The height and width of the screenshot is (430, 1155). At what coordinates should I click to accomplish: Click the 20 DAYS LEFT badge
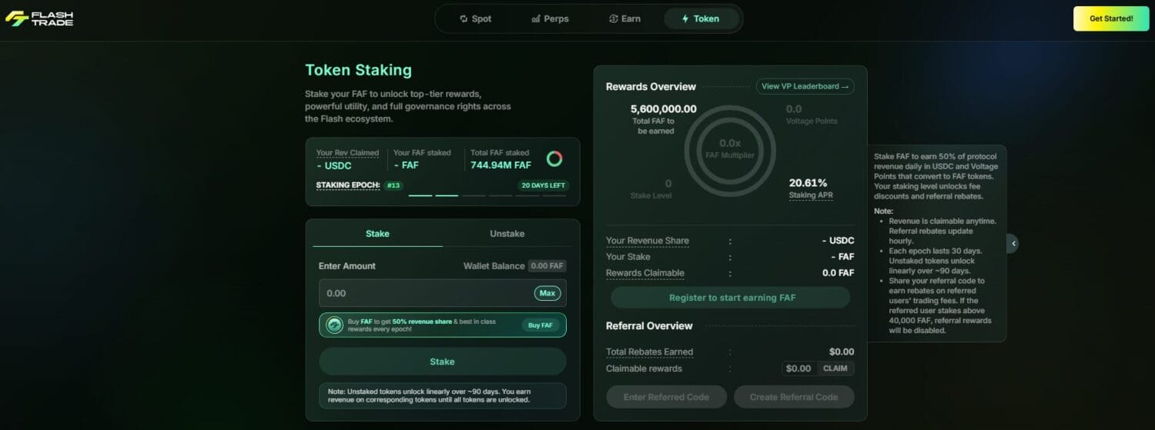(544, 185)
